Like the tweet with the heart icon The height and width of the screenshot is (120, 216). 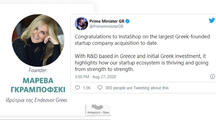coord(77,88)
